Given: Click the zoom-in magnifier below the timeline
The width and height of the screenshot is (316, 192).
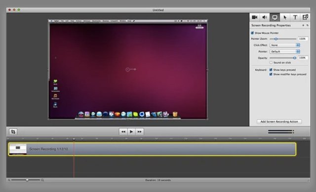Looking at the screenshot, I should coord(42,180).
